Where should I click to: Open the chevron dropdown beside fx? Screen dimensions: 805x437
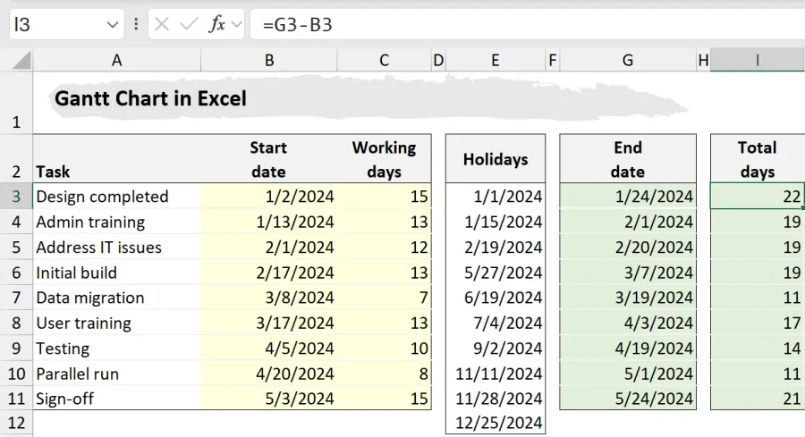[236, 25]
